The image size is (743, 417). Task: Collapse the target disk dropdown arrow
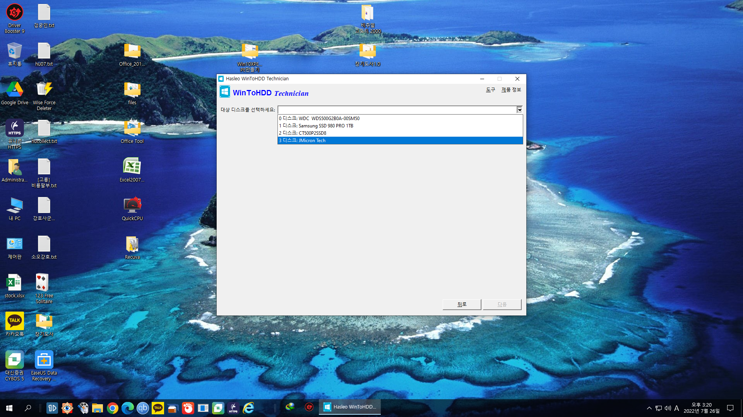(519, 110)
